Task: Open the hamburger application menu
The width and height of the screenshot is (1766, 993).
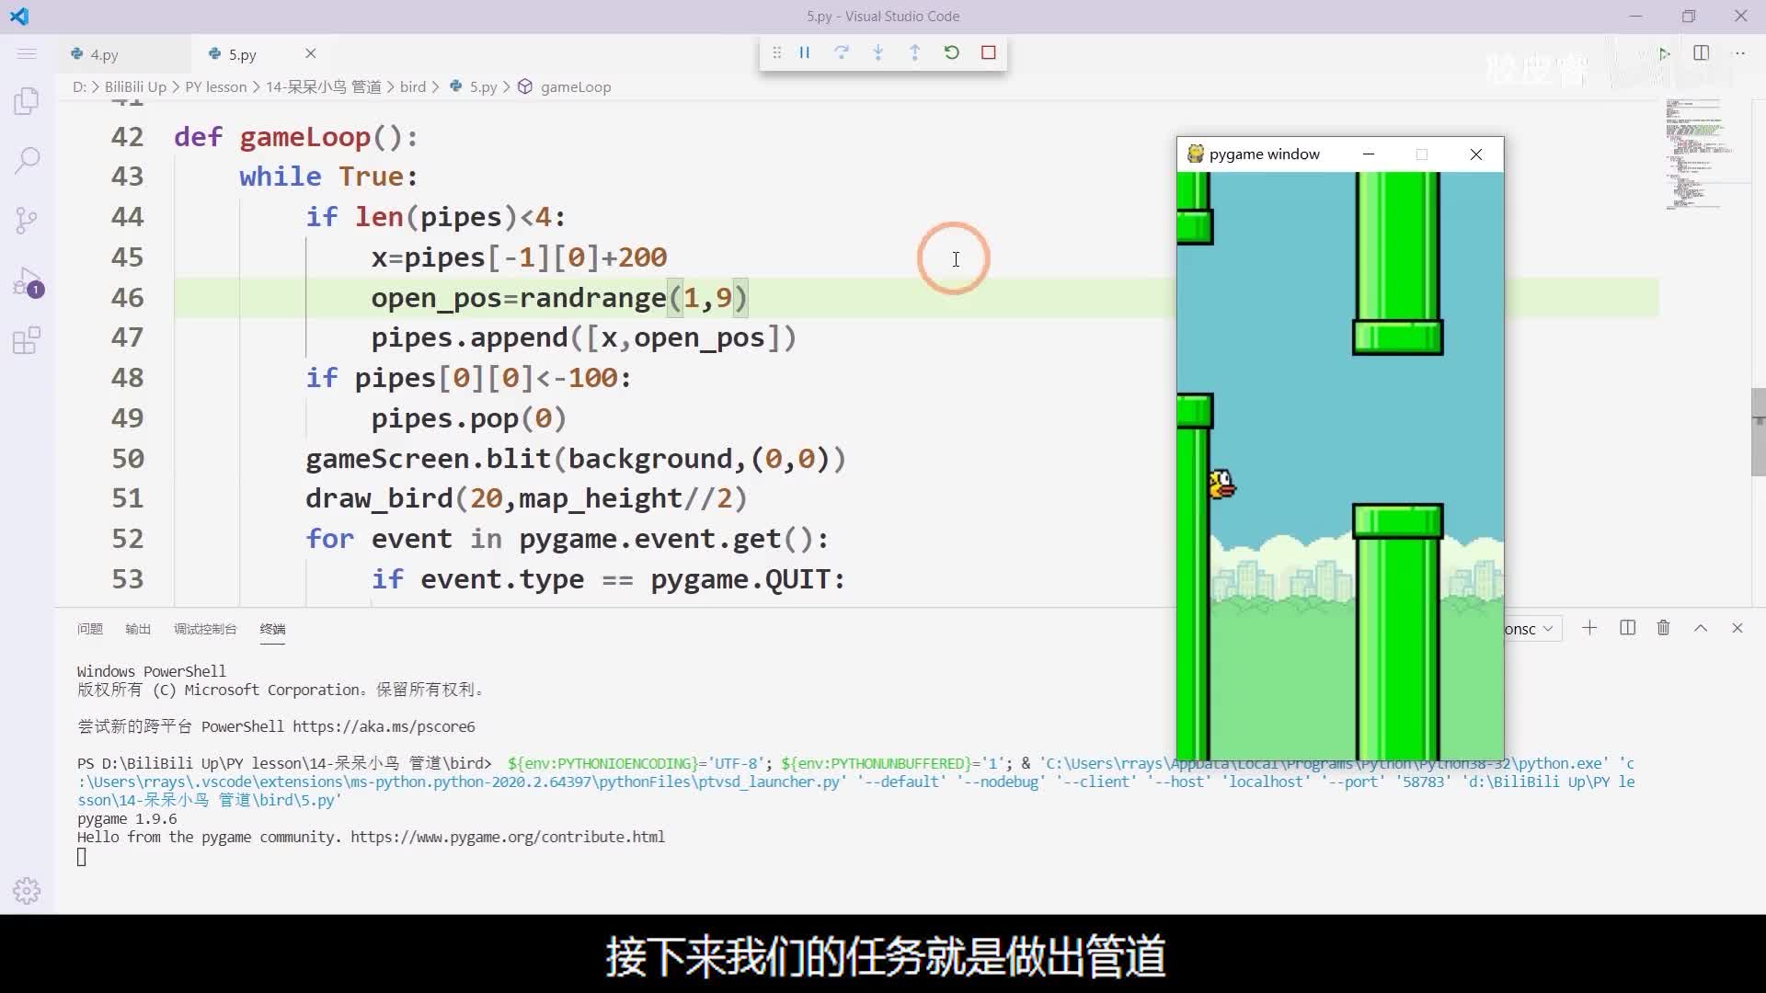Action: tap(27, 54)
